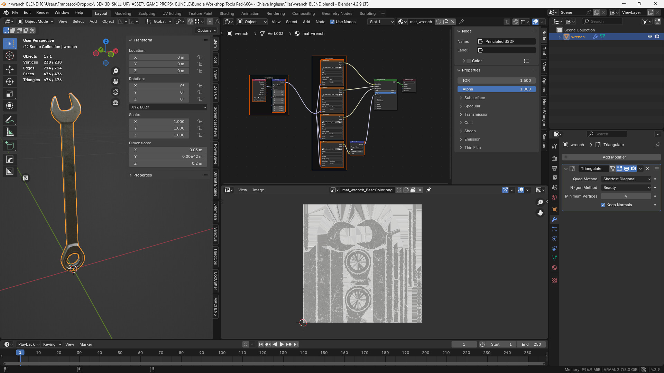Select the Move tool in toolbar

[x=10, y=69]
